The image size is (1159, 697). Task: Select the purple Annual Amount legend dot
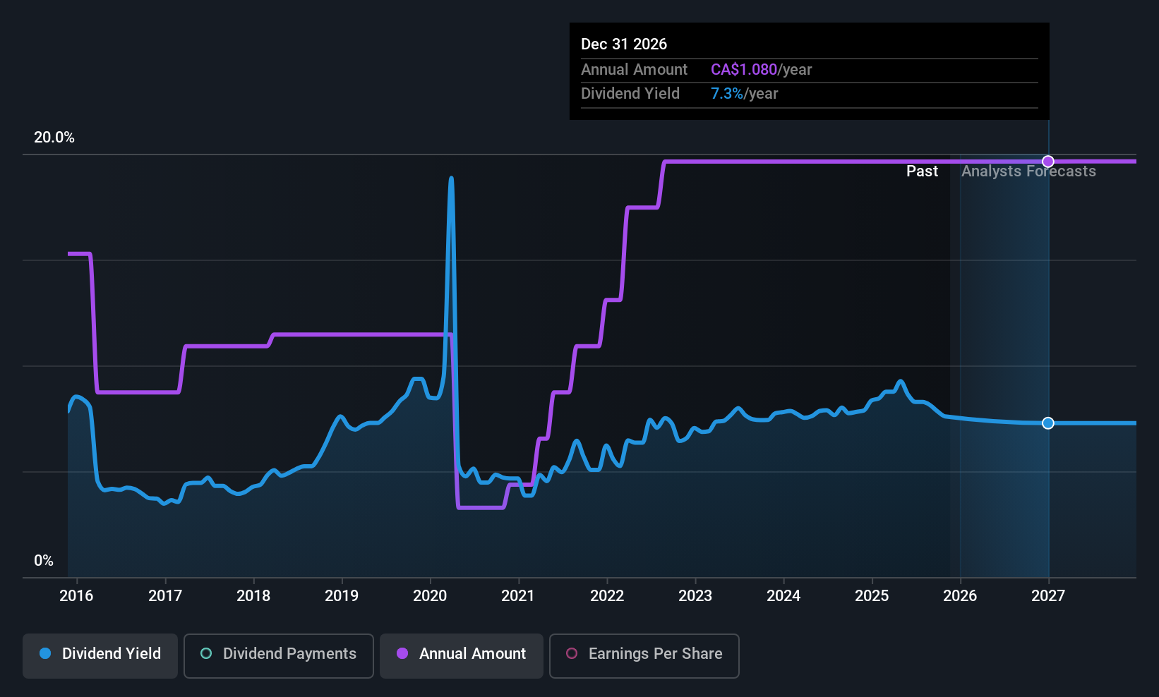[x=402, y=654]
